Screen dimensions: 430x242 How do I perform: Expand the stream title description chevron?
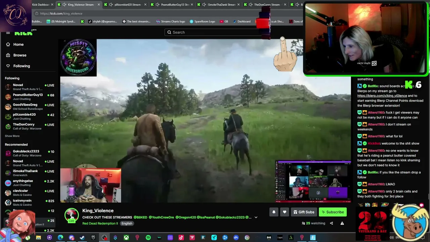[x=256, y=217]
